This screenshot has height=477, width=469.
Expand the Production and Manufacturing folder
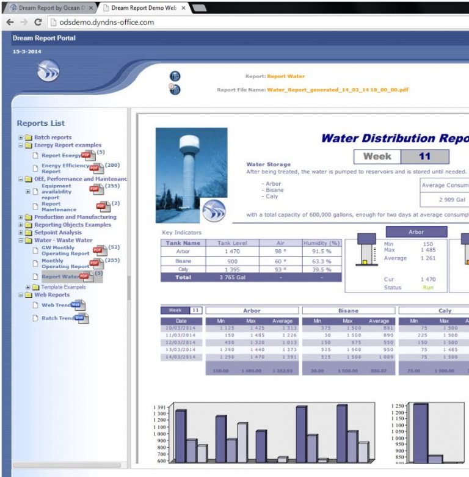coord(21,217)
